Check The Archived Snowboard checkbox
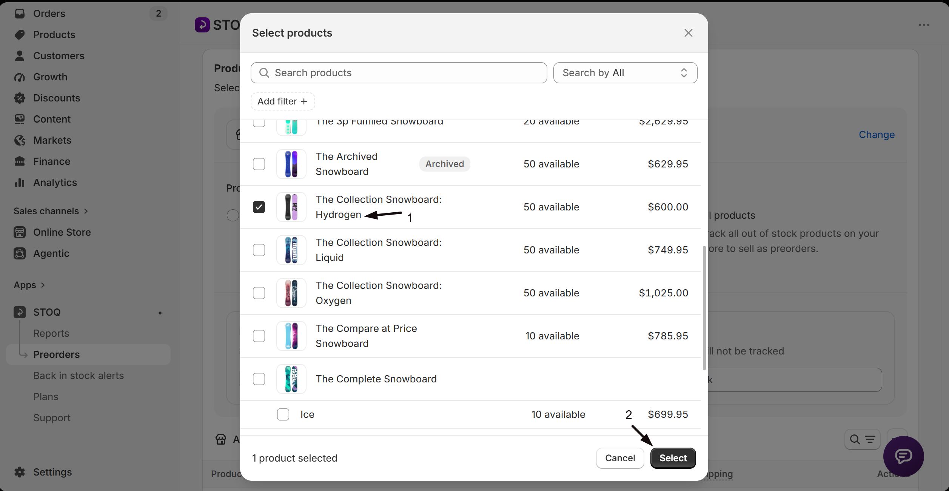 pyautogui.click(x=259, y=164)
